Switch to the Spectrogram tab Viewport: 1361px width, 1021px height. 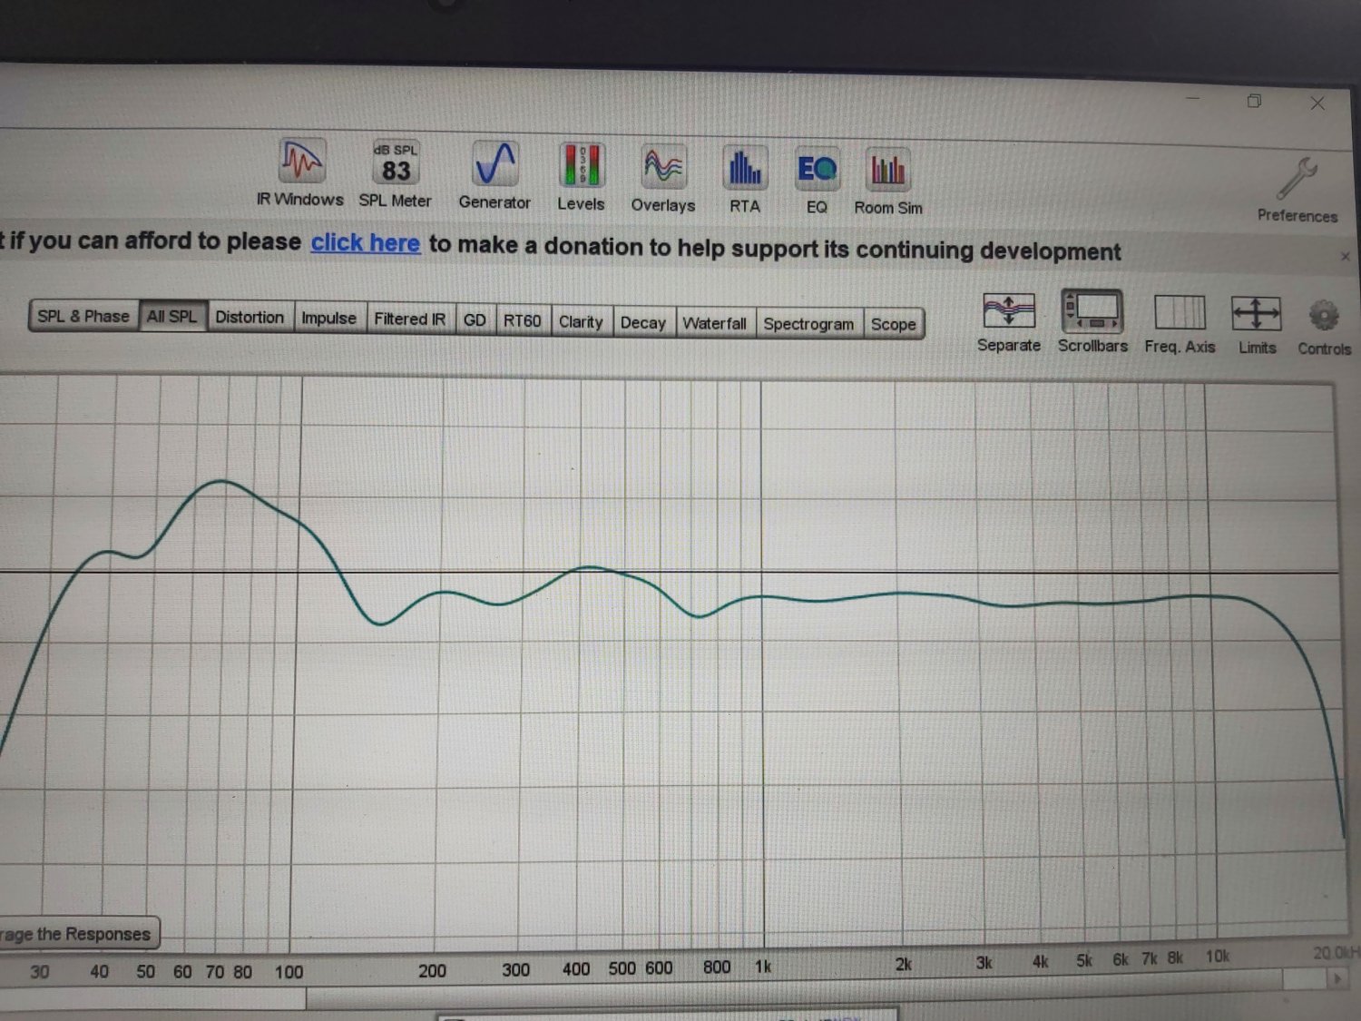[x=808, y=324]
